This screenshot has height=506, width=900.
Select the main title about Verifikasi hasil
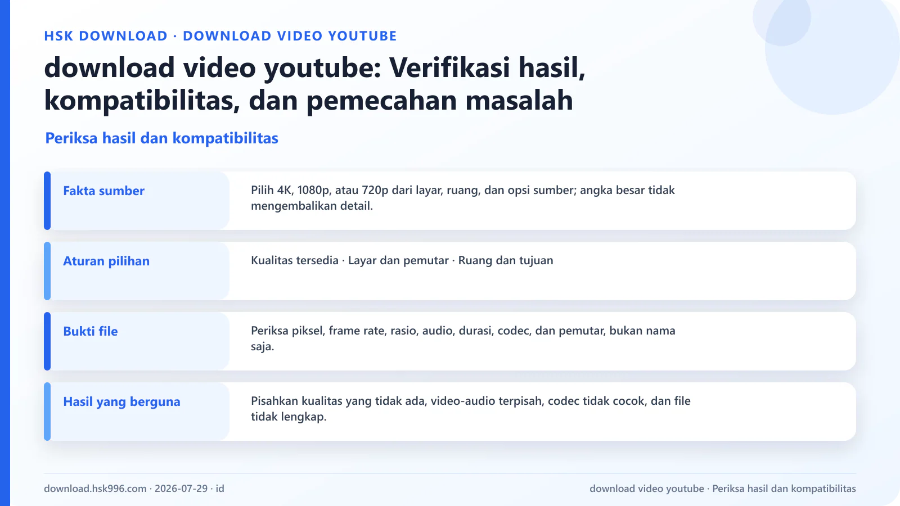click(315, 84)
